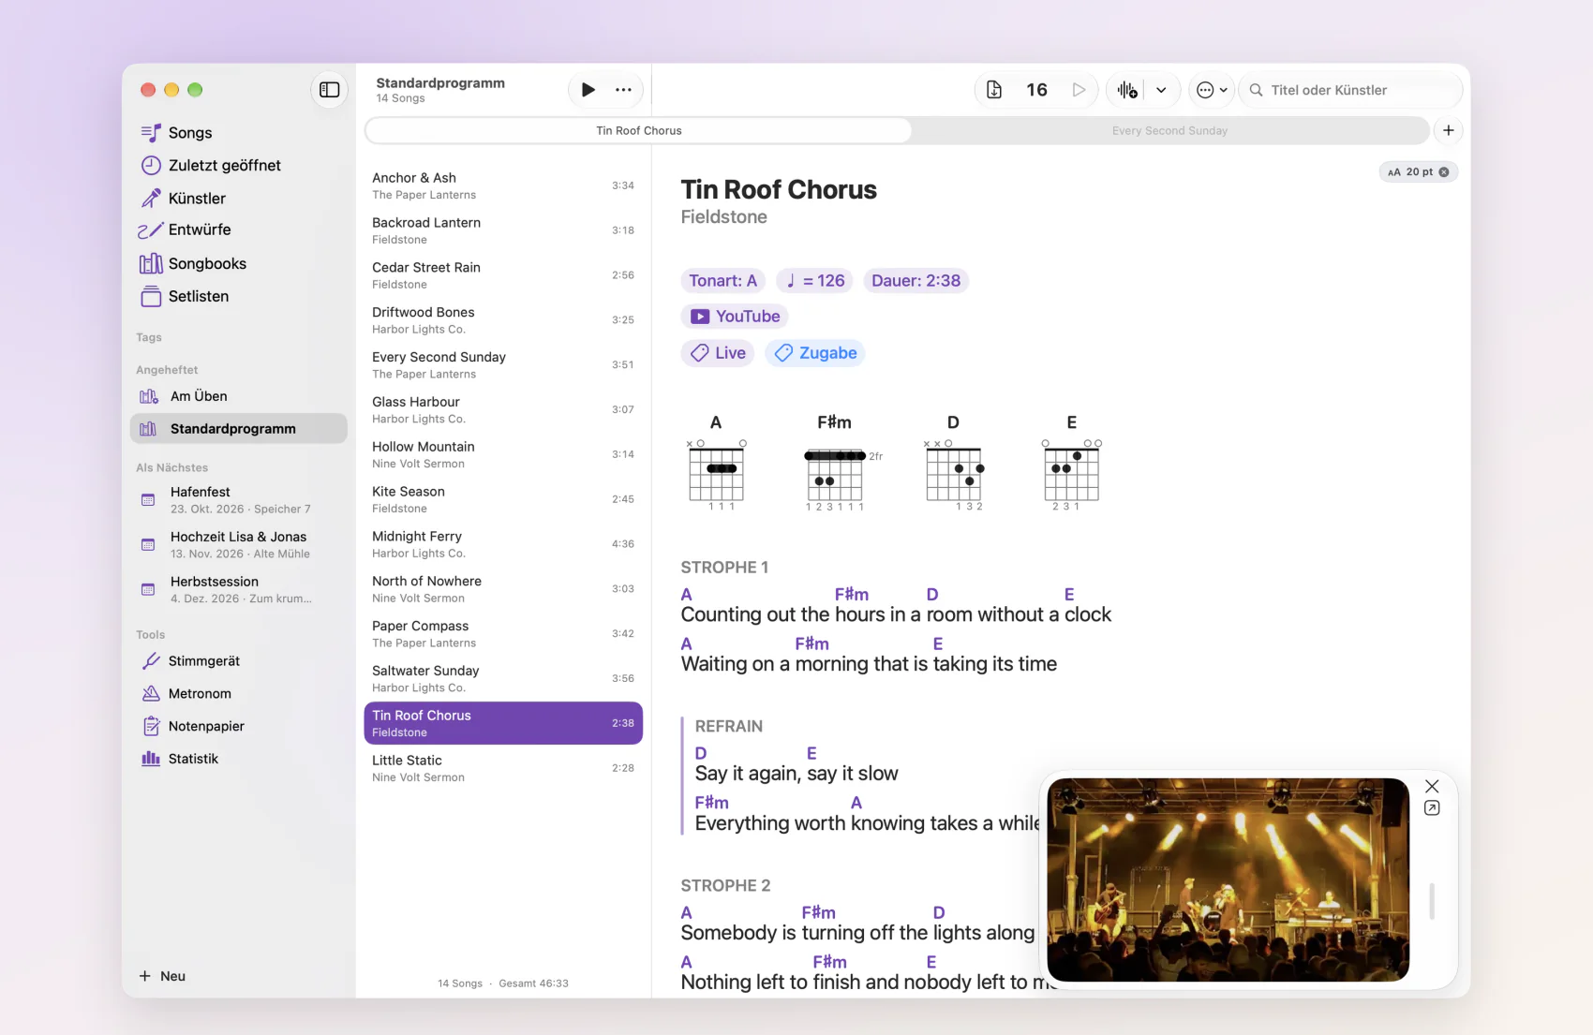The image size is (1593, 1035).
Task: Open the Stimmgerät tuner tool
Action: tap(239, 661)
